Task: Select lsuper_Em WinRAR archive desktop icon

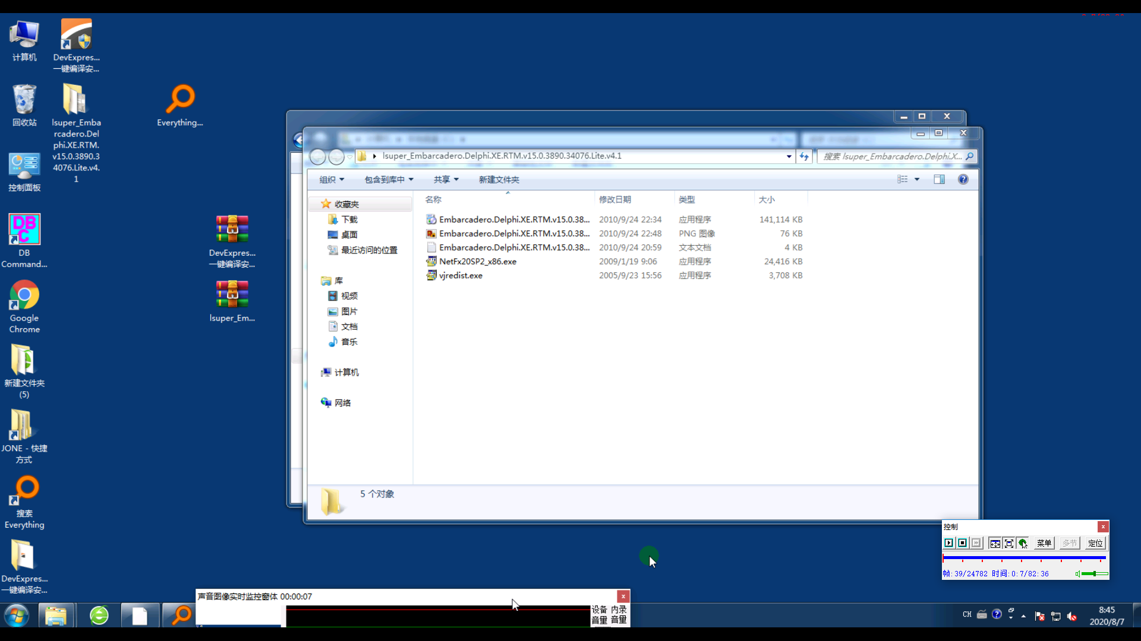Action: (232, 300)
